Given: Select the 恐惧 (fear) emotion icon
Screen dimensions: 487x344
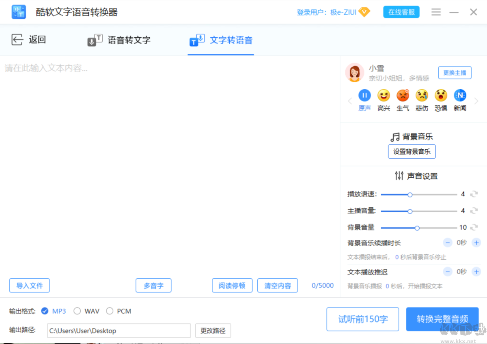Looking at the screenshot, I should point(441,95).
